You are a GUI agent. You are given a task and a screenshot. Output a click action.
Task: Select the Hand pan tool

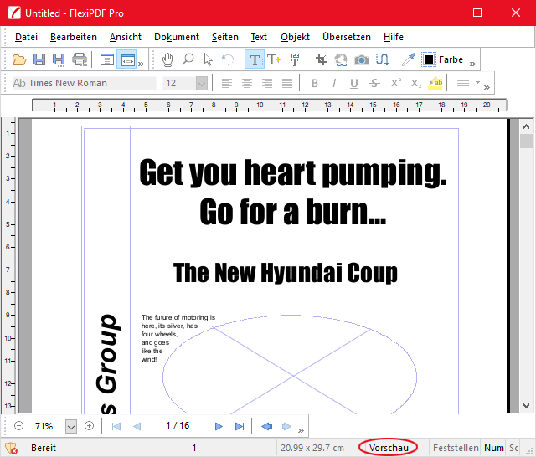coord(167,59)
